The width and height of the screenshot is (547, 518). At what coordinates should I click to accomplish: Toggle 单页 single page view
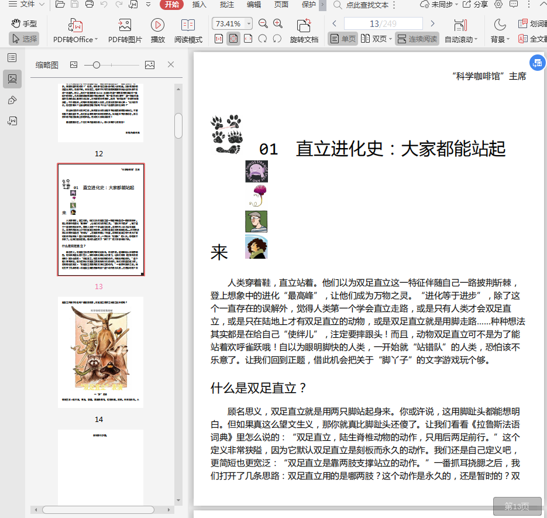click(x=343, y=39)
